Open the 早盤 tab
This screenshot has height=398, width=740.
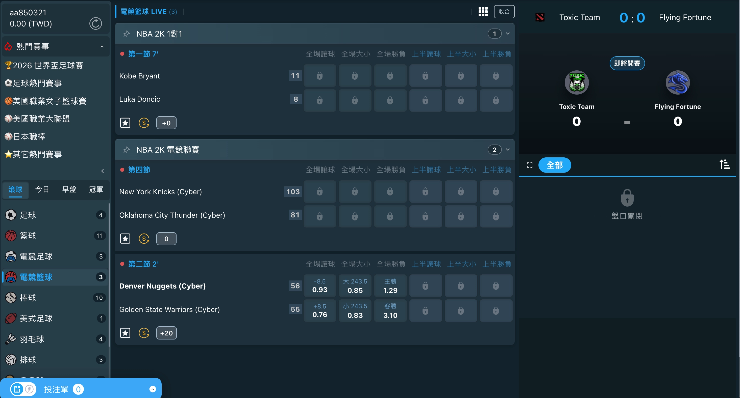[69, 189]
